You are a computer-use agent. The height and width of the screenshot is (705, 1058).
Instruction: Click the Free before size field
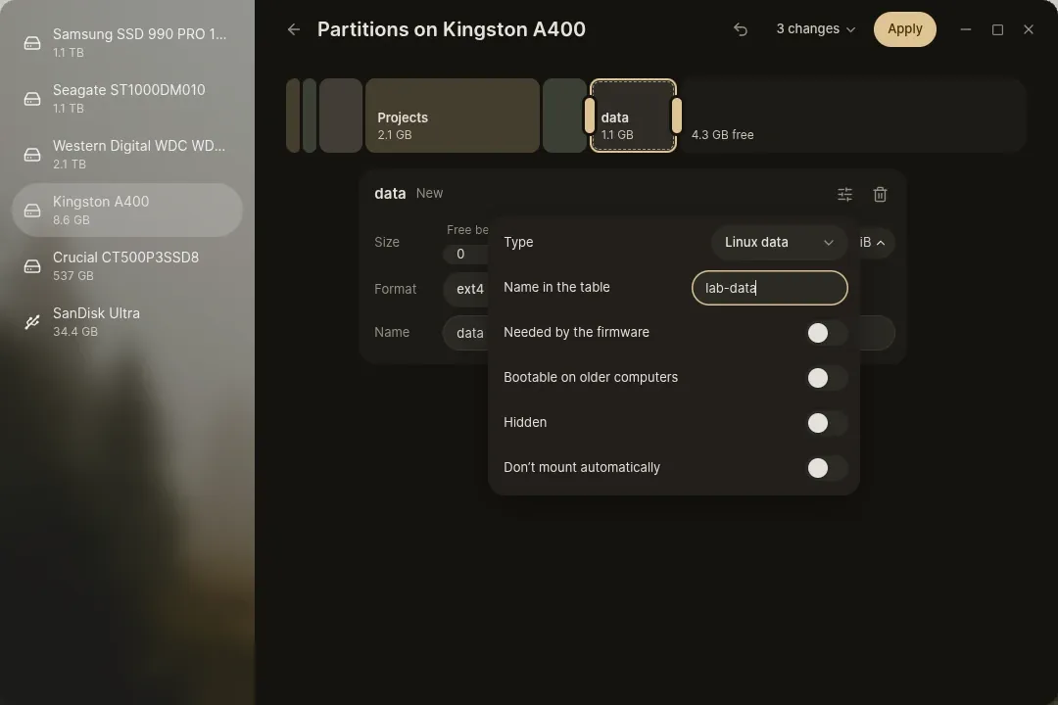click(465, 254)
